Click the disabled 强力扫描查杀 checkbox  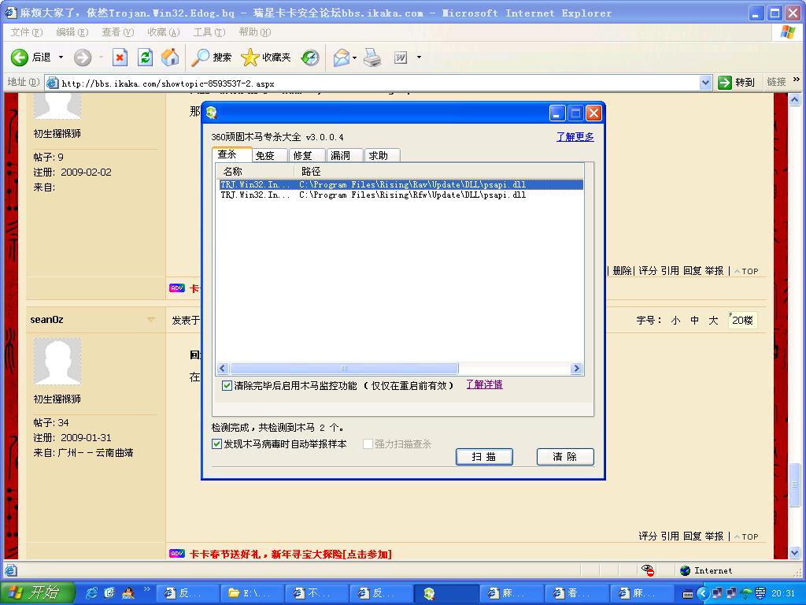tap(368, 444)
